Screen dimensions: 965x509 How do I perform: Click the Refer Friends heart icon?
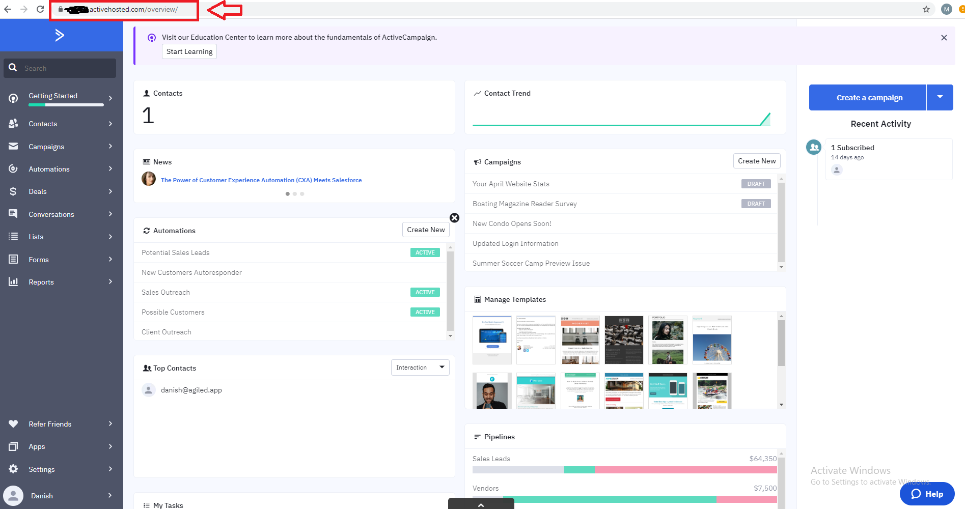pos(13,424)
